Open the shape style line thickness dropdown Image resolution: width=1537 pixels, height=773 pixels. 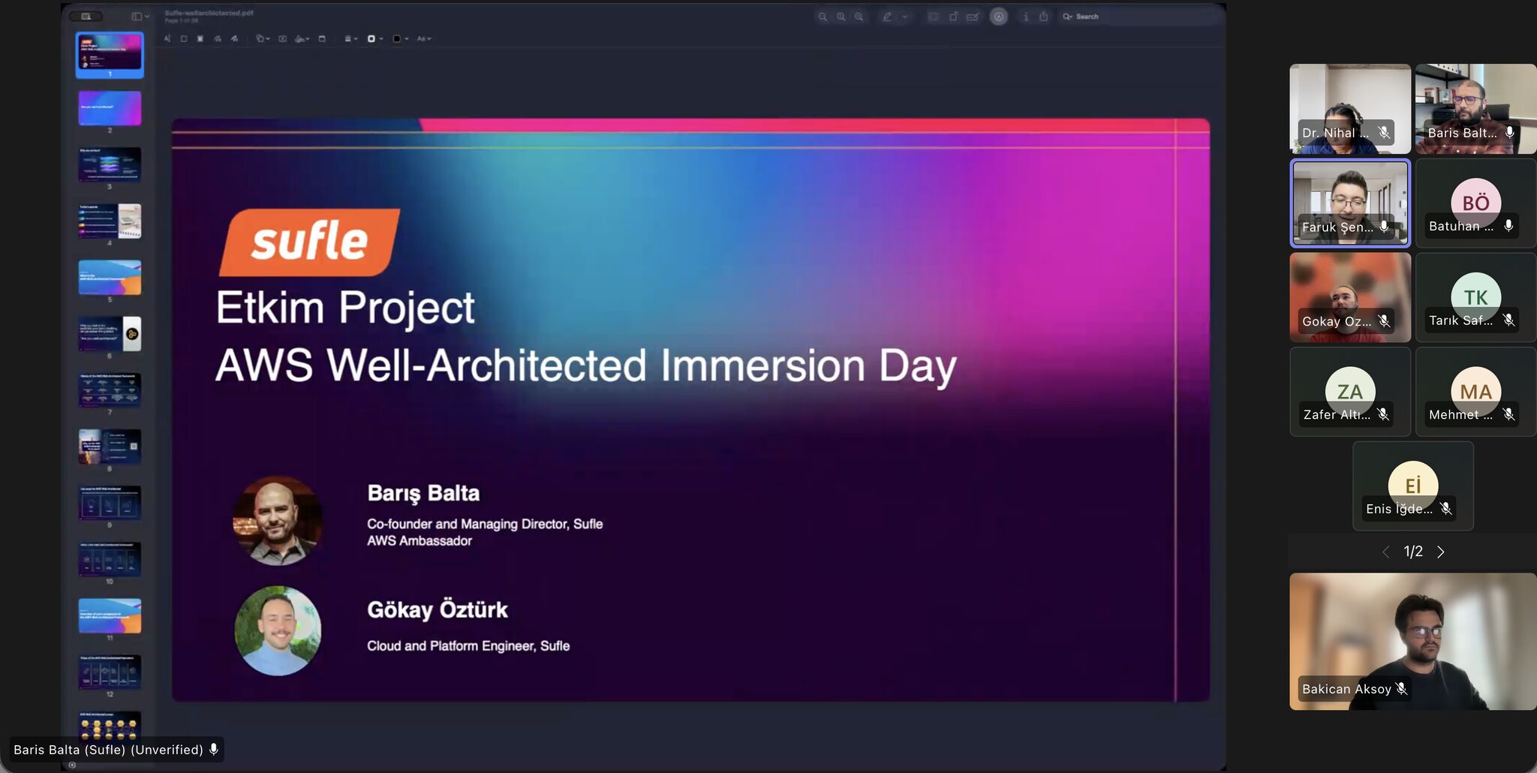[x=350, y=38]
